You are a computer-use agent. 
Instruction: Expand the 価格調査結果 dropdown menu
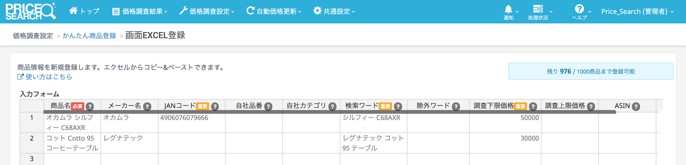(x=140, y=12)
